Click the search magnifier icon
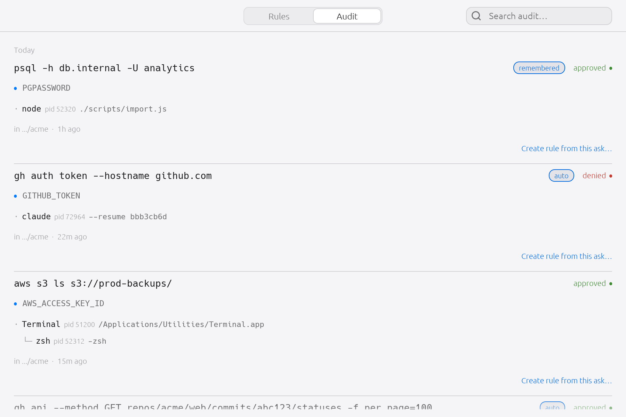This screenshot has height=417, width=626. point(476,16)
